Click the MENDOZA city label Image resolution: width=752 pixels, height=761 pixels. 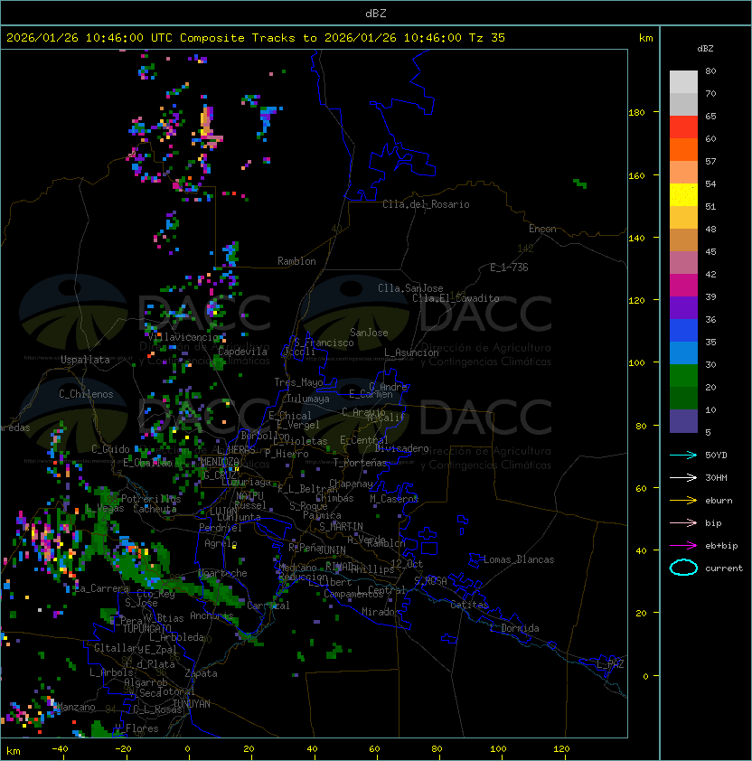[x=220, y=462]
